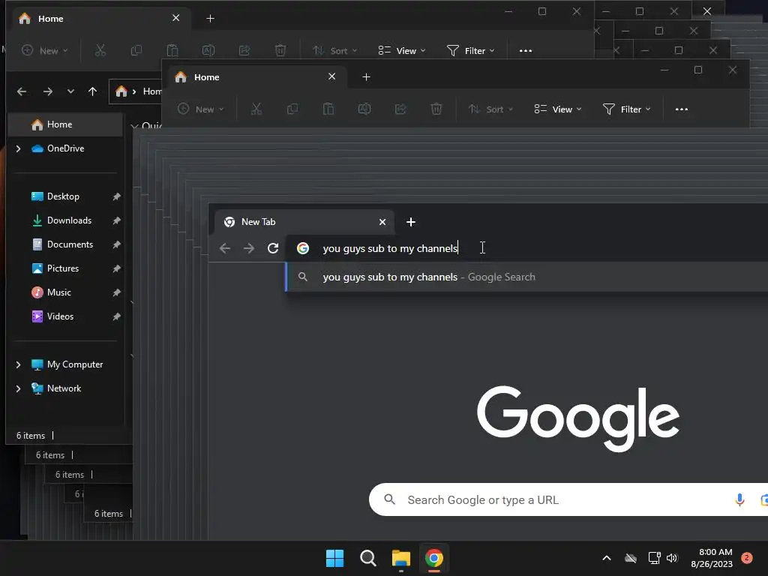Open taskbar Search

pos(367,558)
